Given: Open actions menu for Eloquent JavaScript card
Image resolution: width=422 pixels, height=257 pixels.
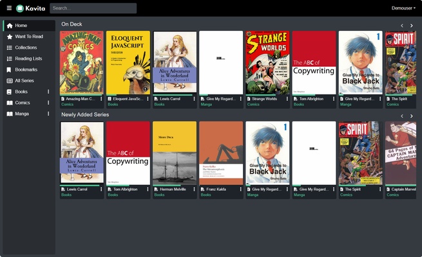Looking at the screenshot, I should (148, 99).
